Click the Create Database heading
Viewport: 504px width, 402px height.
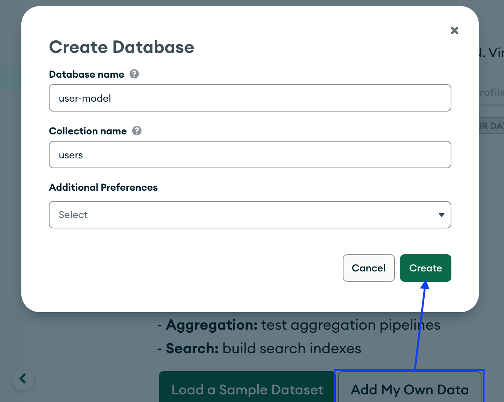click(x=122, y=47)
